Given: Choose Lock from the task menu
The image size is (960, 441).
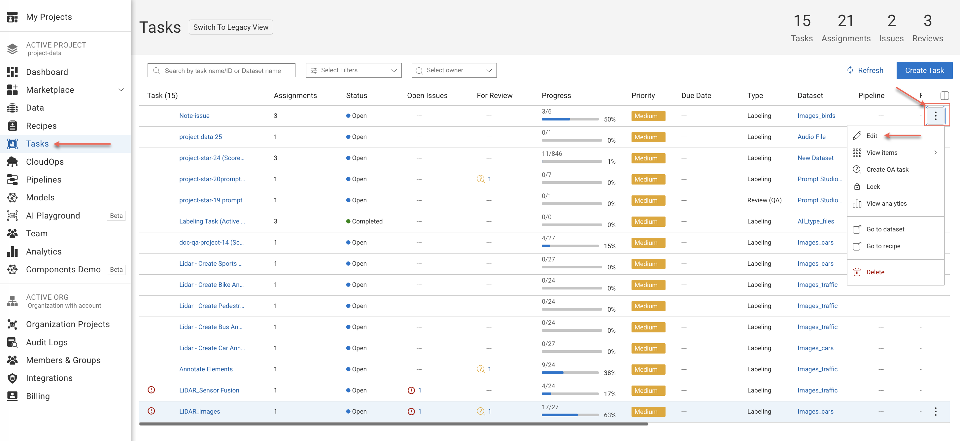Looking at the screenshot, I should coord(896,187).
